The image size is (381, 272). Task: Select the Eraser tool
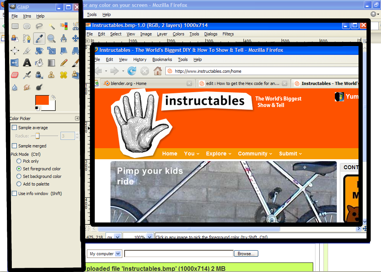[15, 75]
